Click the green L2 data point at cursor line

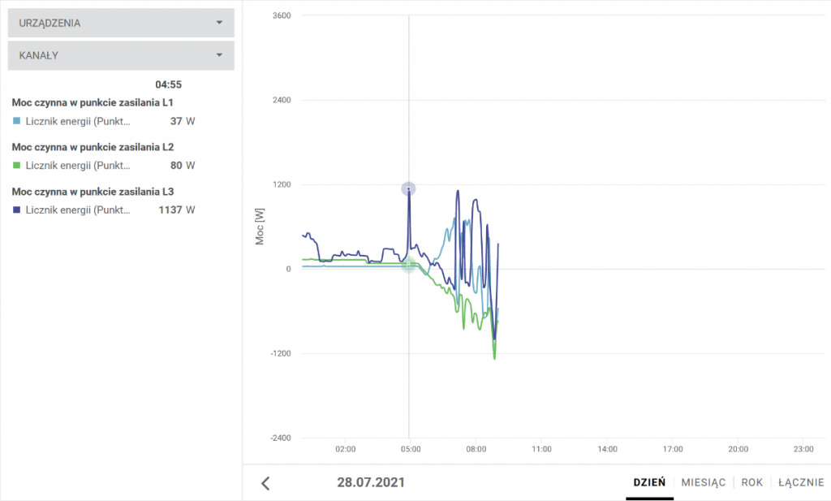pyautogui.click(x=409, y=263)
